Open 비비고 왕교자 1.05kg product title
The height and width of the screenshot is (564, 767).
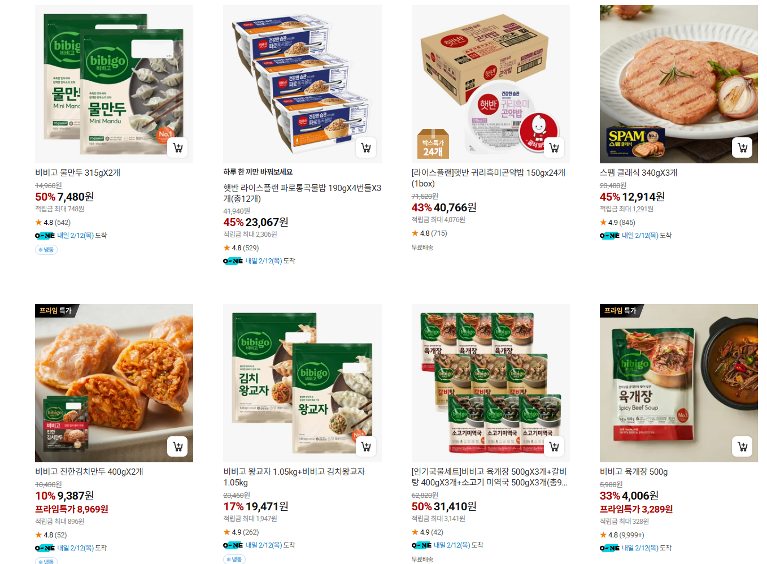[x=294, y=477]
